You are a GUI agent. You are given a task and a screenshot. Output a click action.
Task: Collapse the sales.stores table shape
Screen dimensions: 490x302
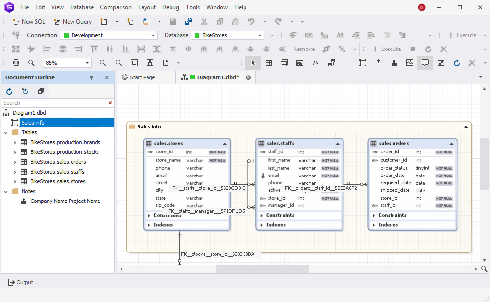(x=225, y=144)
